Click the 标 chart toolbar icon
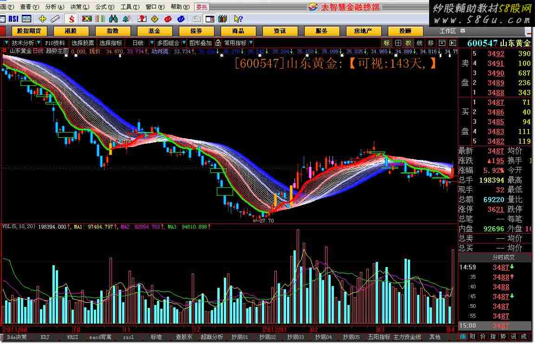The image size is (535, 344). click(x=386, y=43)
